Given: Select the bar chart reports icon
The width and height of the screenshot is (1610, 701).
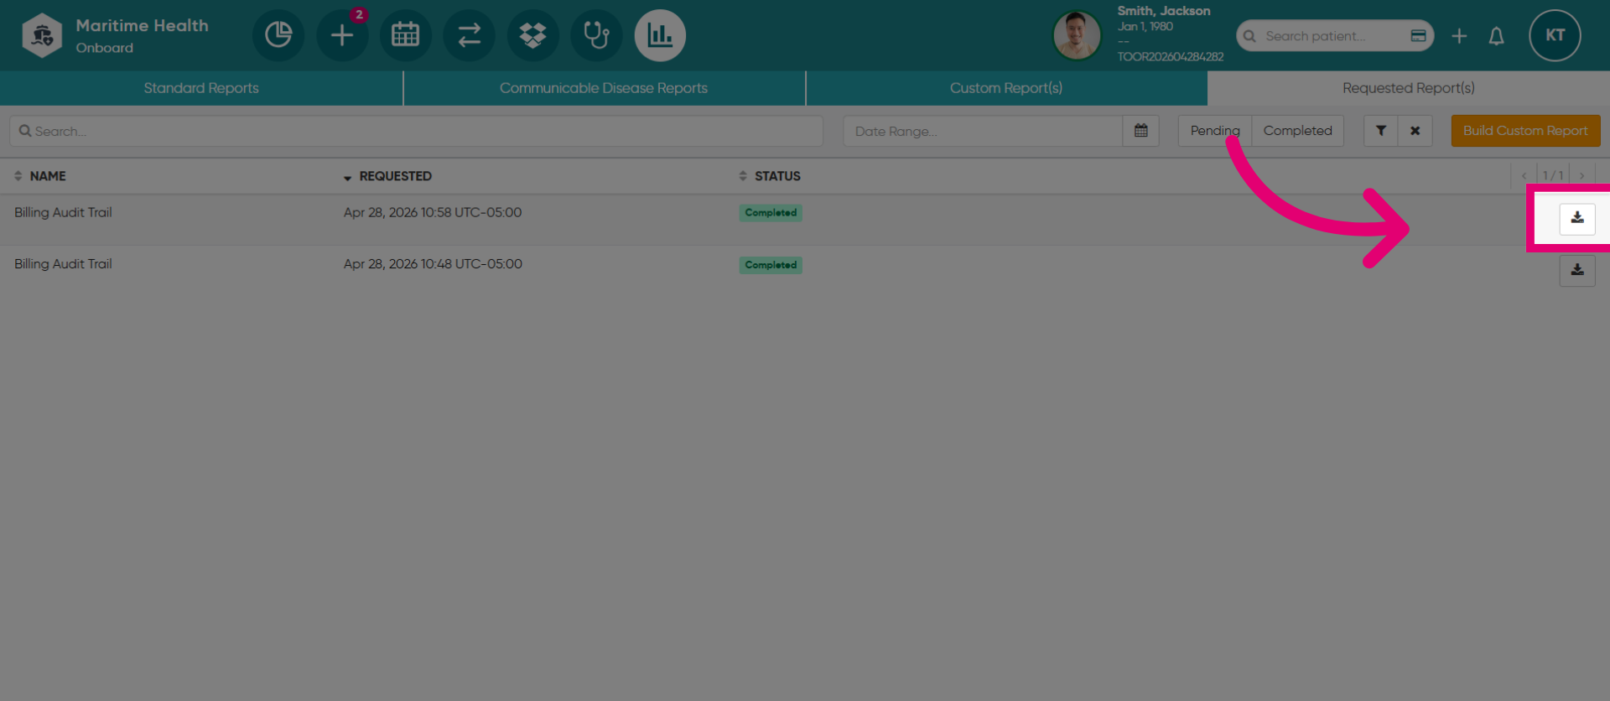Looking at the screenshot, I should click(661, 35).
